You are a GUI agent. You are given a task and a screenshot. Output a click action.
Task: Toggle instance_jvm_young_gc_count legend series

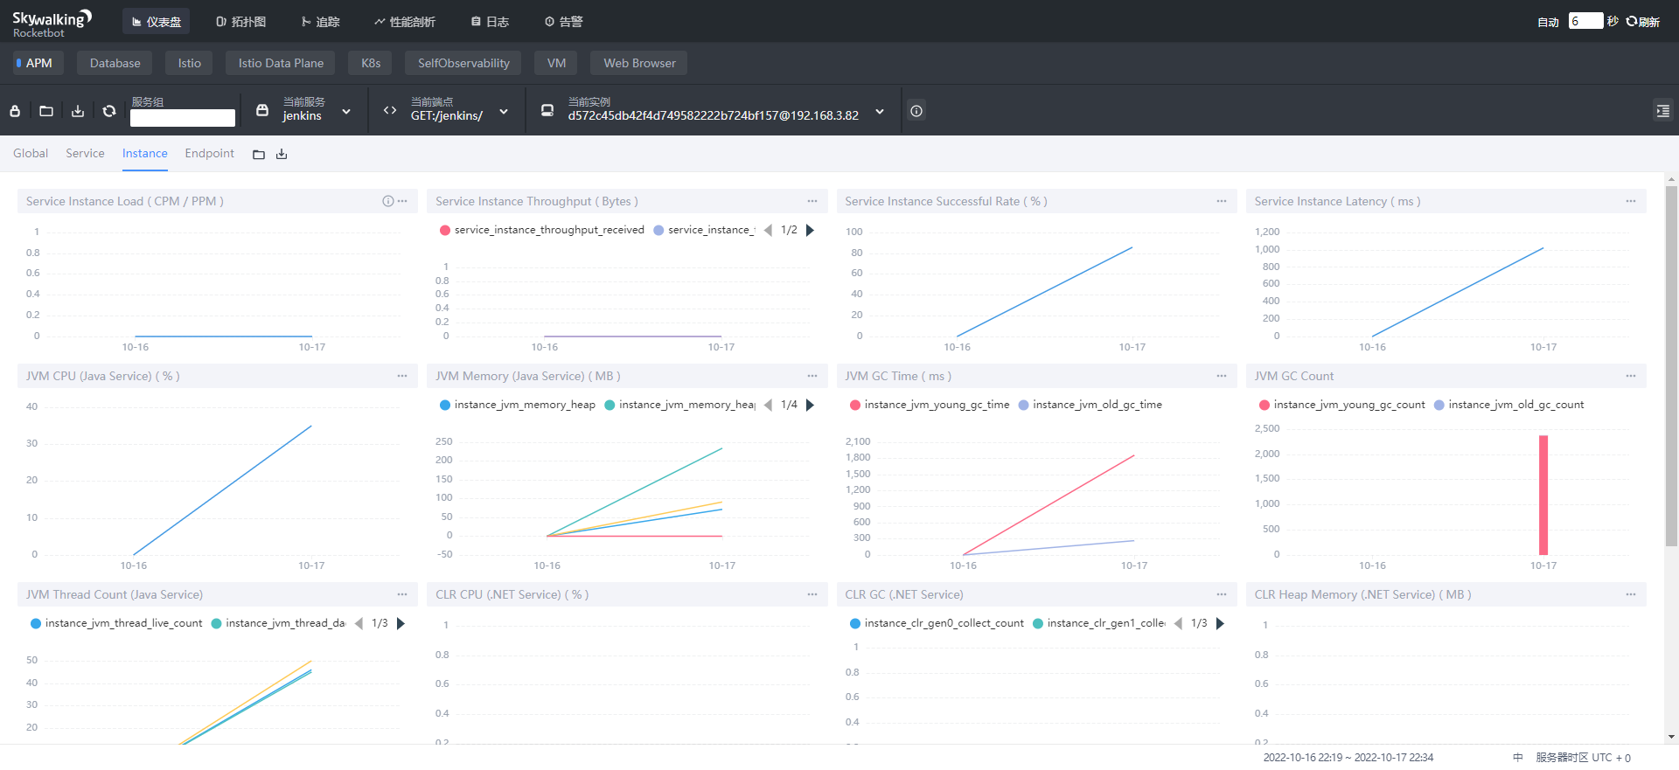[1341, 405]
